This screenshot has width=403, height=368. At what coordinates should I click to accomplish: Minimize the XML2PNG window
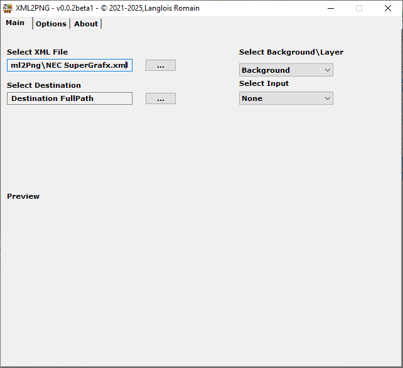click(330, 8)
